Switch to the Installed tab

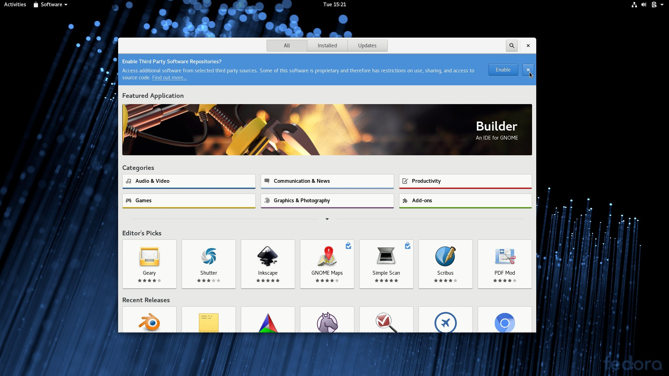tap(327, 46)
